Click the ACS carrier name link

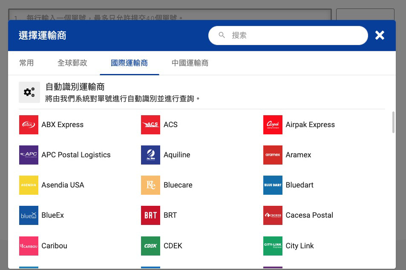170,125
